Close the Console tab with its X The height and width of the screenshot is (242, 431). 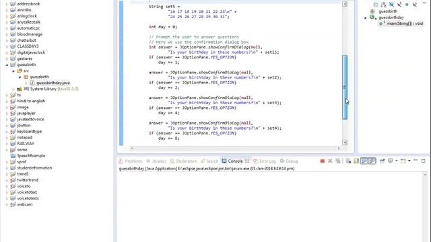(x=247, y=161)
